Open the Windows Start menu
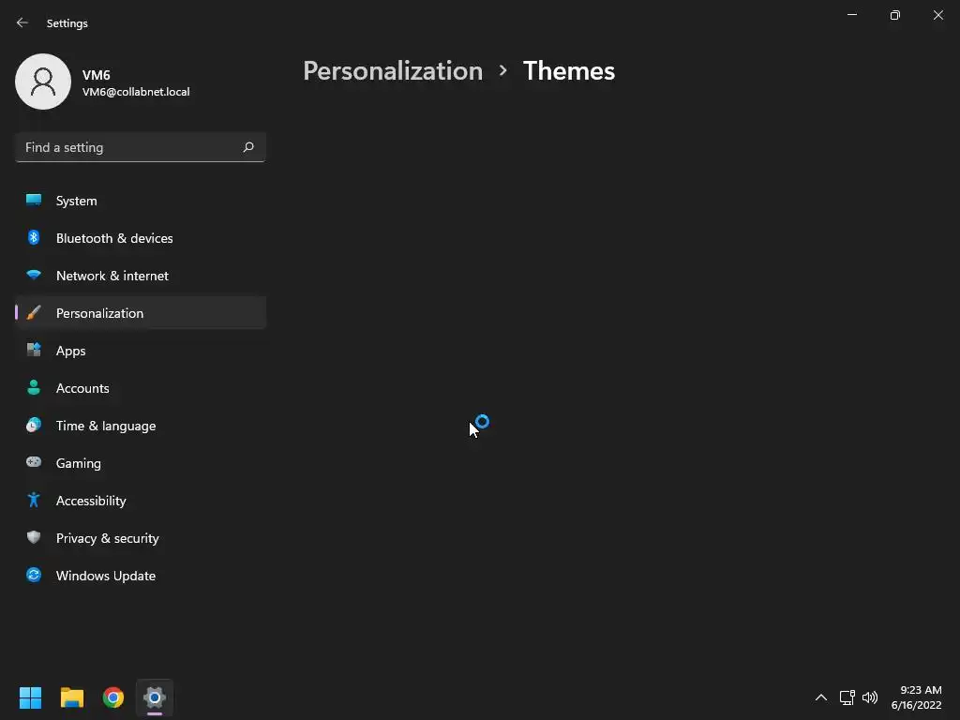 (x=31, y=697)
